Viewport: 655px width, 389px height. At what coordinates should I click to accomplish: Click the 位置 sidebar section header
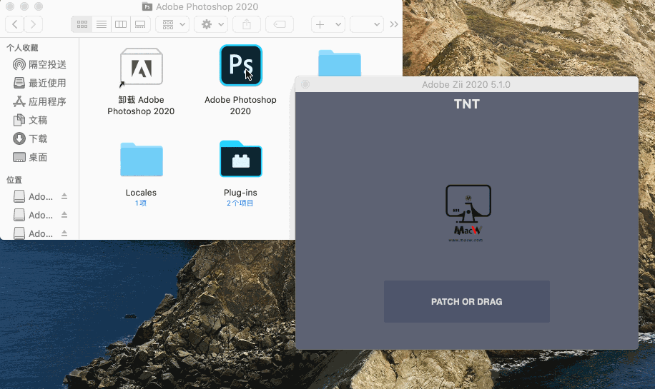14,180
